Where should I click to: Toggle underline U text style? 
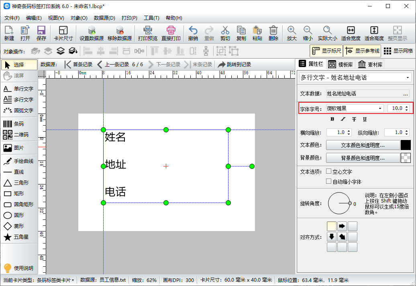[365, 119]
